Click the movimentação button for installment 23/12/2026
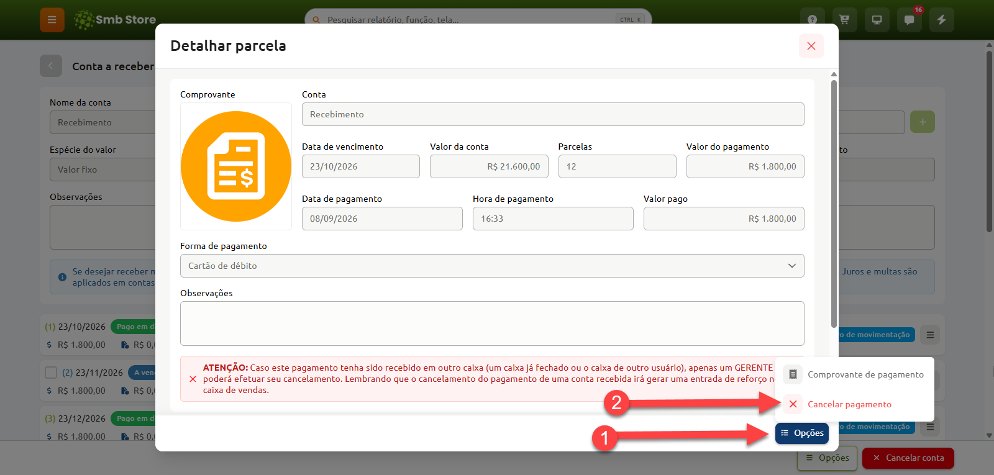The height and width of the screenshot is (475, 994). (877, 427)
